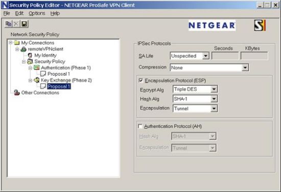
Task: Click the Security Policy icon
Action: point(30,61)
